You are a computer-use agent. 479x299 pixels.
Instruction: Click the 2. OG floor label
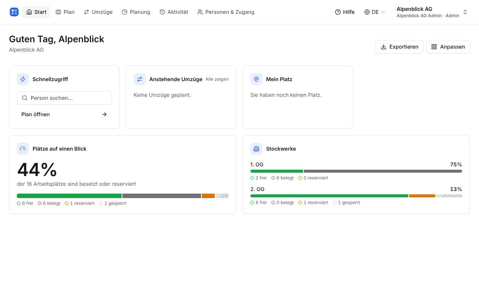pyautogui.click(x=257, y=189)
